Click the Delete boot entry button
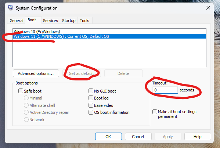220x148 pixels. coord(123,73)
